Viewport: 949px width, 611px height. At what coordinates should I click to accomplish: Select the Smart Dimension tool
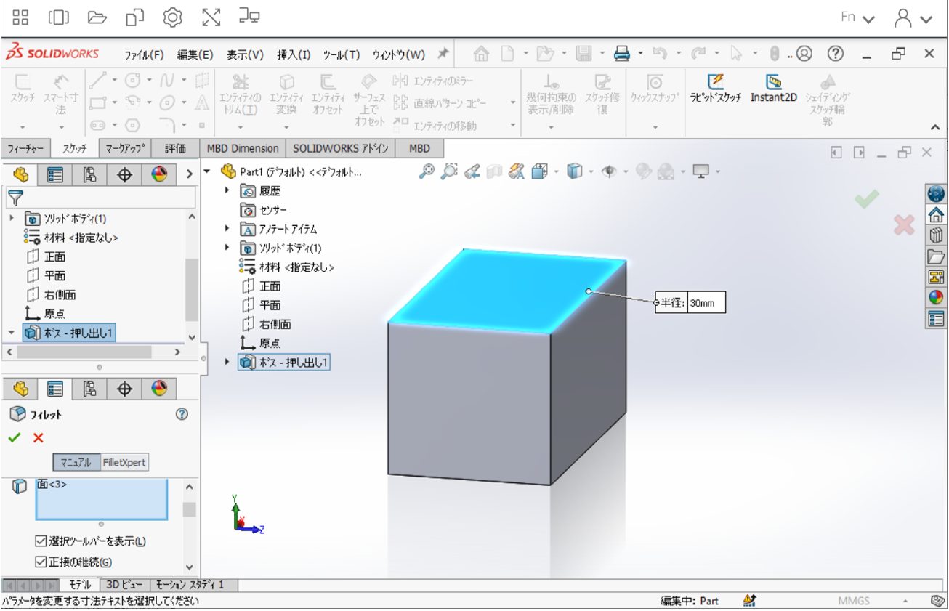click(x=60, y=89)
